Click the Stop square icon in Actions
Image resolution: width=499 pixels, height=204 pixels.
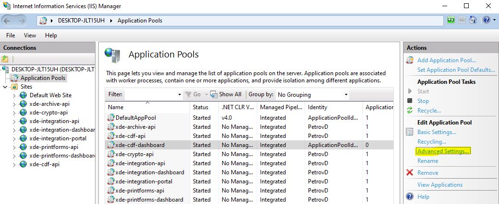(410, 101)
